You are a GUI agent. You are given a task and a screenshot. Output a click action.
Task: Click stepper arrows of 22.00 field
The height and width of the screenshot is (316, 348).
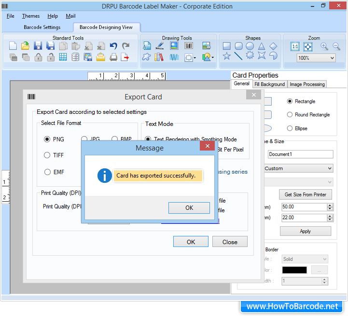click(330, 218)
